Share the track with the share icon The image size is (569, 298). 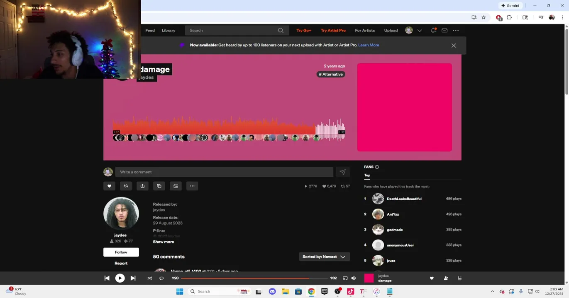coord(142,186)
